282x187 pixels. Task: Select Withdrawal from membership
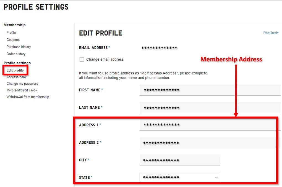28,97
